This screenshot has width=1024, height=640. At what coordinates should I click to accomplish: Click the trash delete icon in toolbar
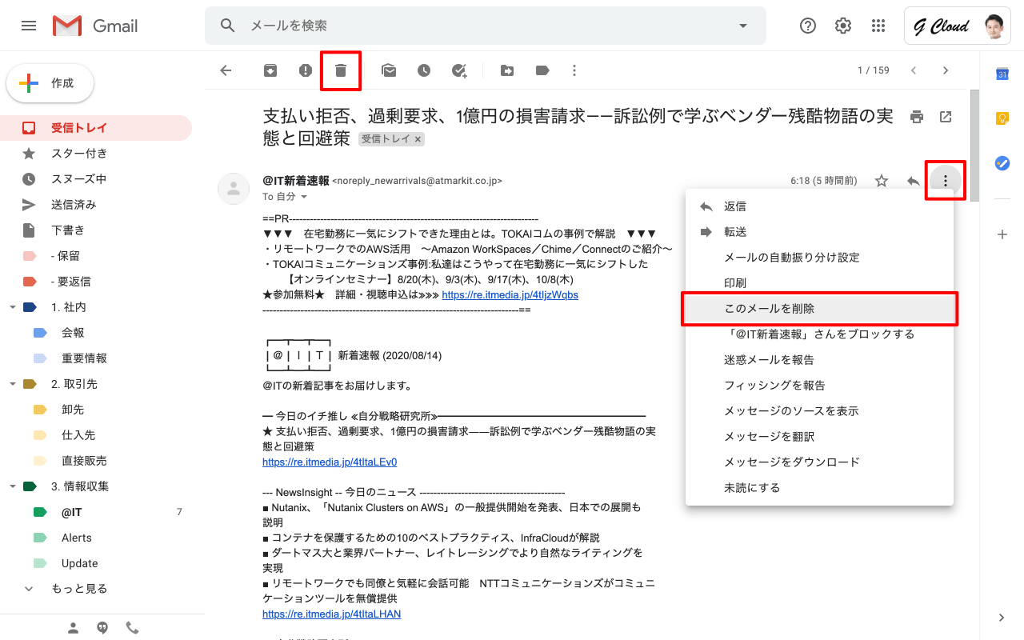click(x=341, y=70)
